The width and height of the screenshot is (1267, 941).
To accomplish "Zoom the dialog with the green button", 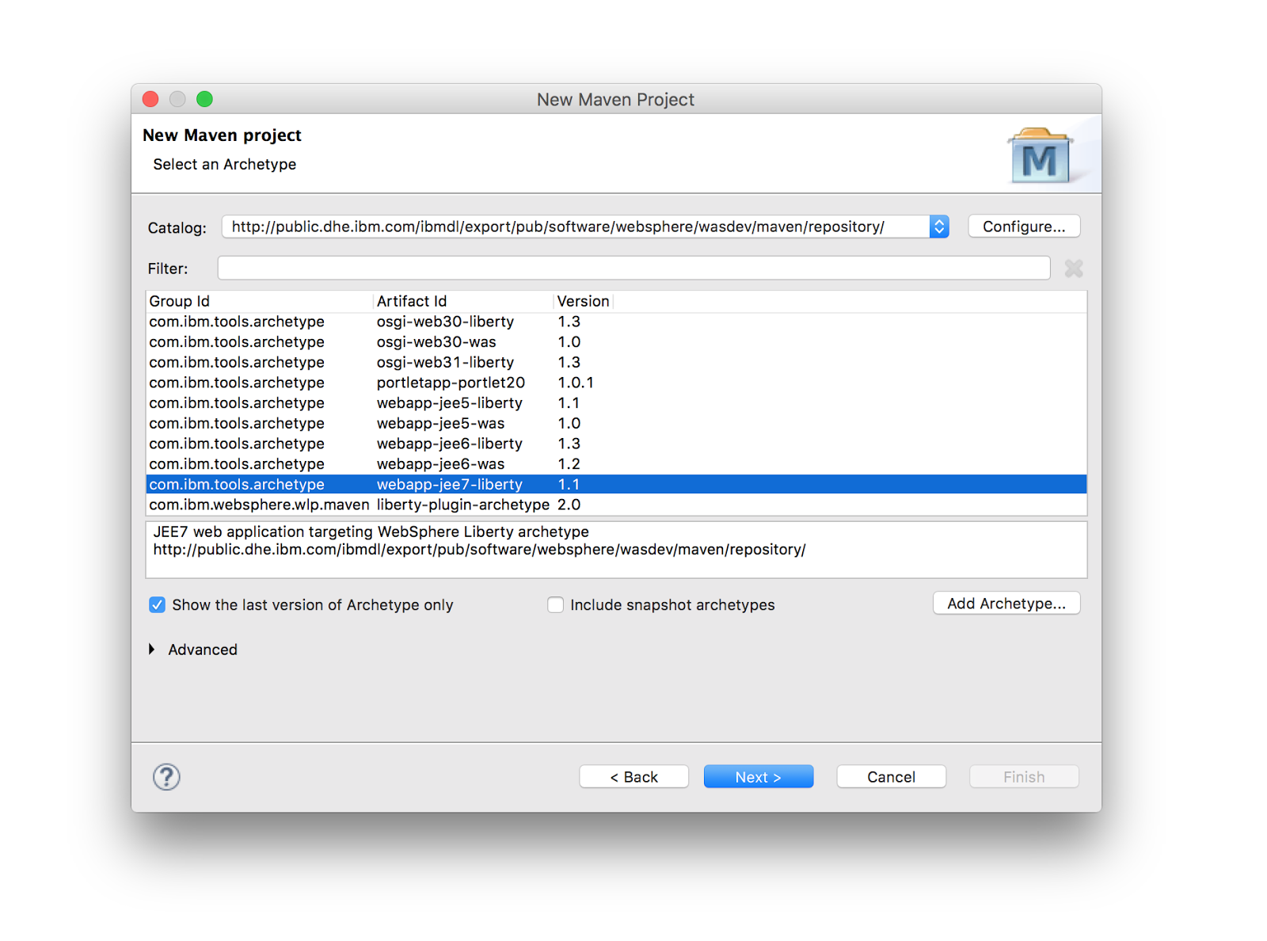I will 204,99.
